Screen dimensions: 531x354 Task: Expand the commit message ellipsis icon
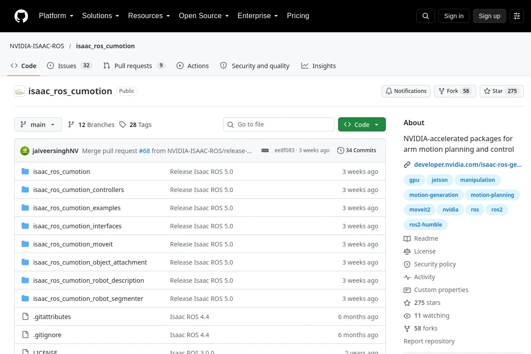(x=265, y=150)
